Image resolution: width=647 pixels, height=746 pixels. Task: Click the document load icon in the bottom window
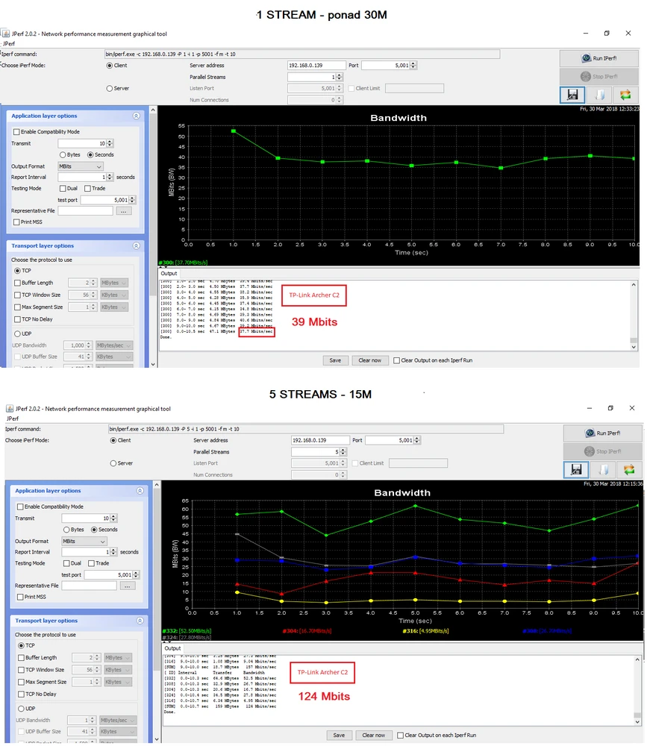(601, 469)
